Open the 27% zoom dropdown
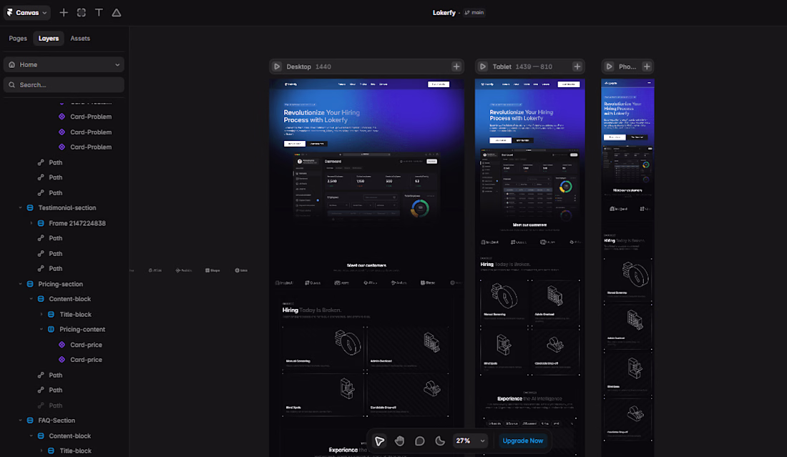This screenshot has width=787, height=457. [470, 441]
